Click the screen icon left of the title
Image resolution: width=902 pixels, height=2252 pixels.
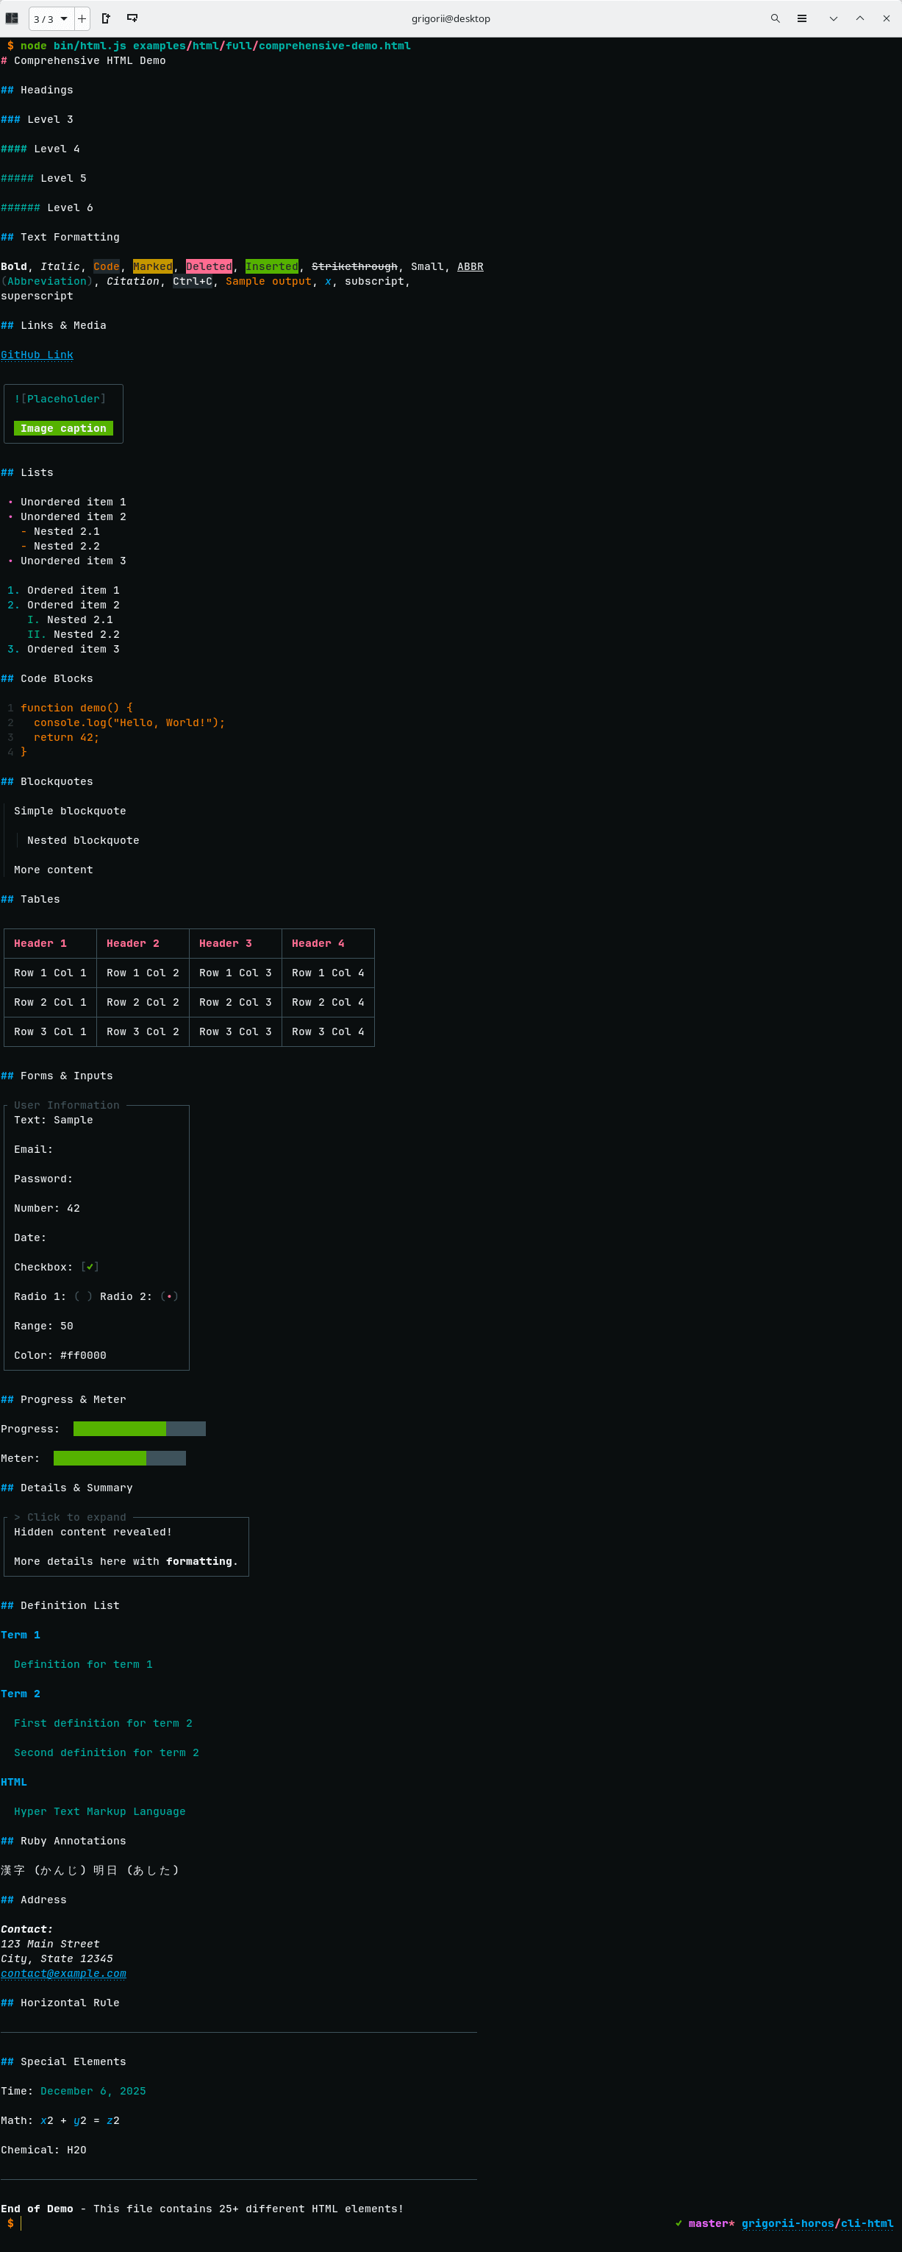click(133, 18)
